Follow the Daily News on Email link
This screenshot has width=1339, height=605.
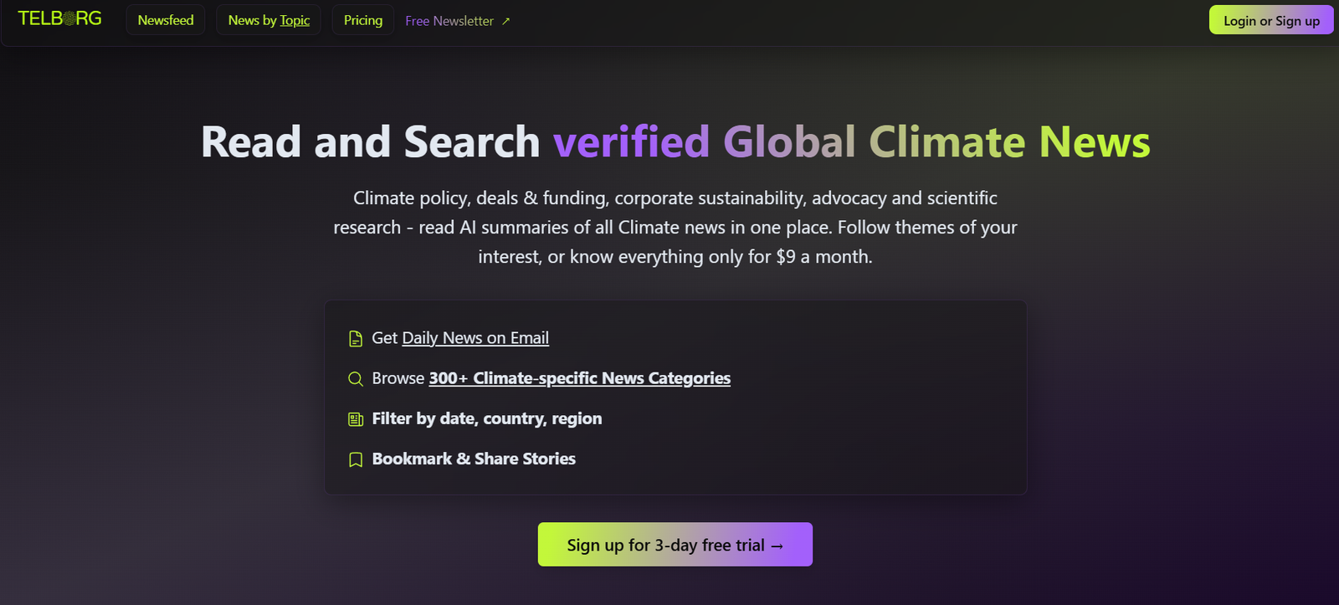475,338
